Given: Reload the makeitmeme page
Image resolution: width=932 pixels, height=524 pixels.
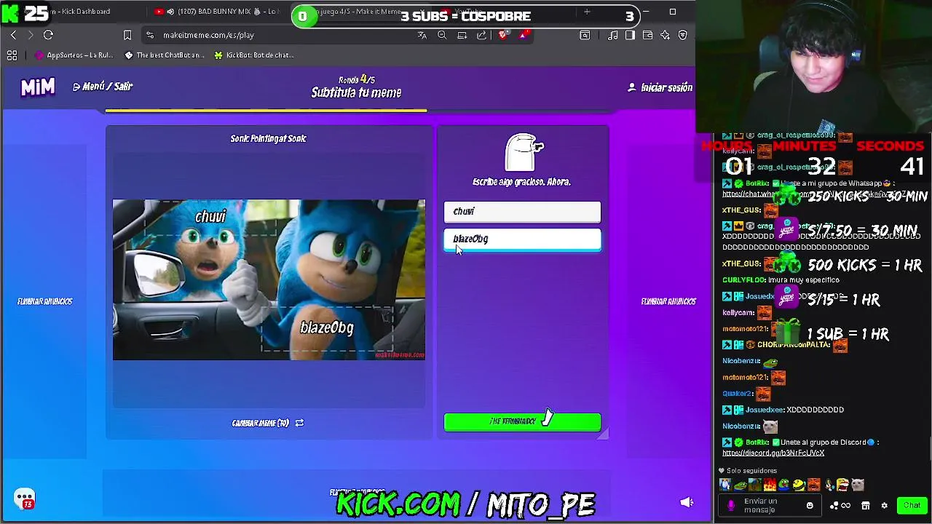Looking at the screenshot, I should [48, 35].
